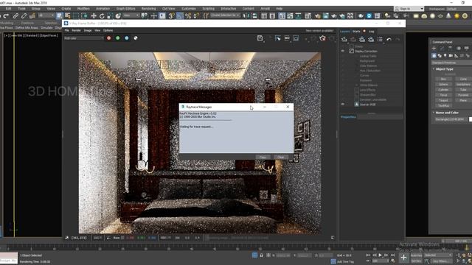Click the Teapot object type button

443,101
